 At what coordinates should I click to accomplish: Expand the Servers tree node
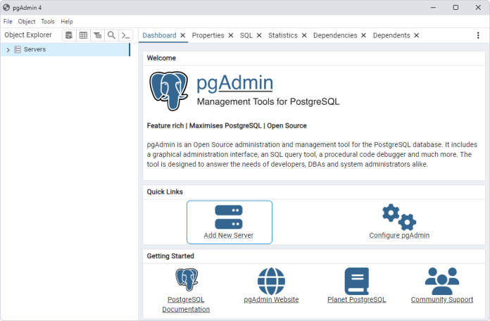8,50
